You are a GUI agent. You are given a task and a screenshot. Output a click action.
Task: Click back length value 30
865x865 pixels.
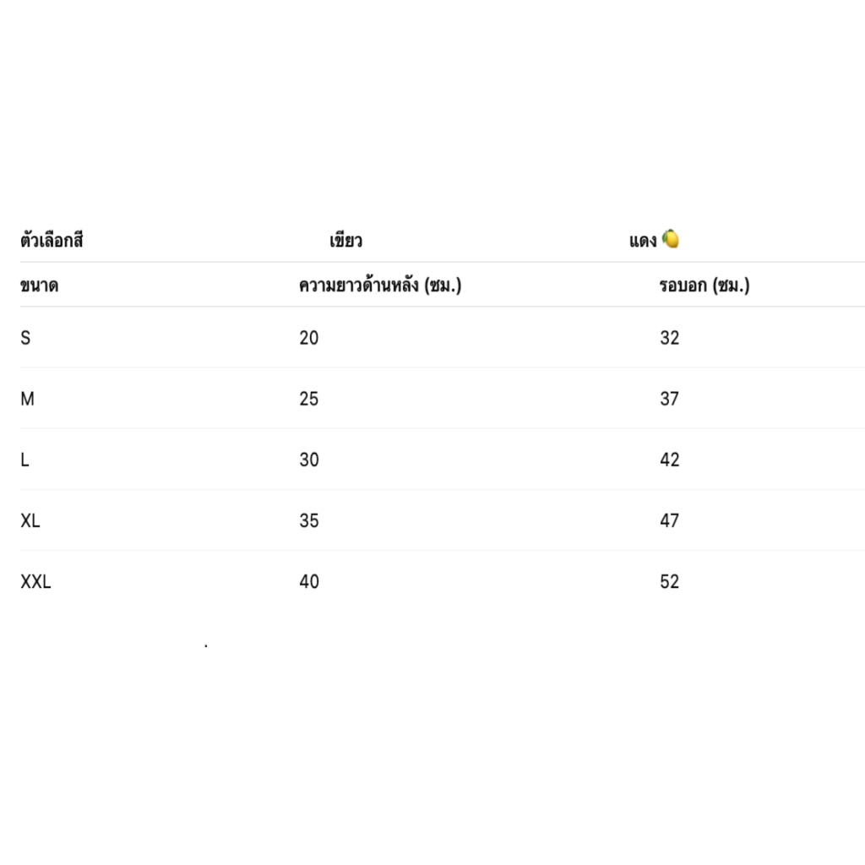click(x=309, y=460)
